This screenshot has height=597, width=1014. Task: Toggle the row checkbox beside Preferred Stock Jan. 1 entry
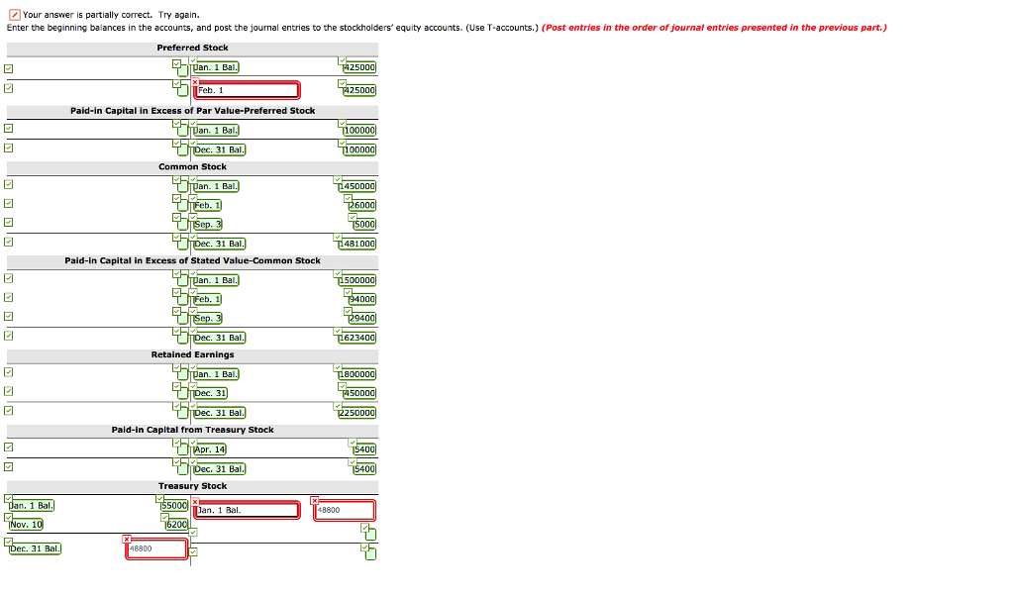pos(8,67)
